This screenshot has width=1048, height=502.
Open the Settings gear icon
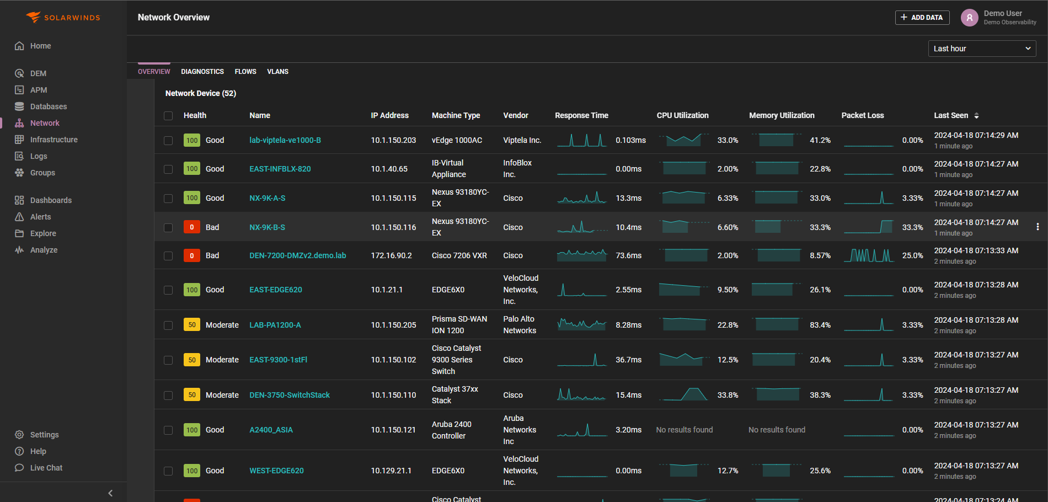point(19,435)
